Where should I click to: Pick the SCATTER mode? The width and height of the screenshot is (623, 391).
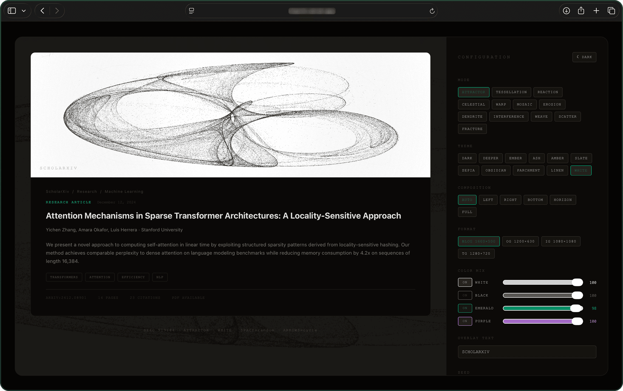(568, 117)
